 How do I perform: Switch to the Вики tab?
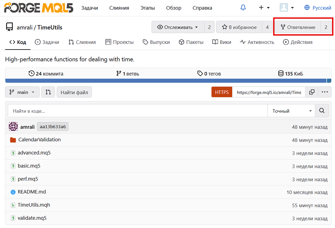[x=222, y=42]
